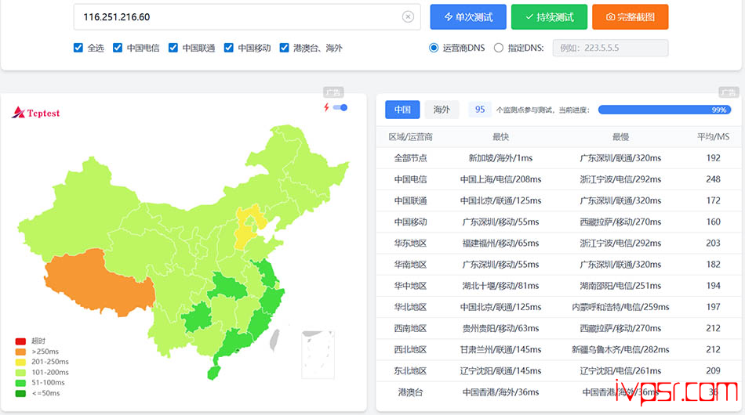Click the 最快 column header
745x415 pixels.
[500, 137]
